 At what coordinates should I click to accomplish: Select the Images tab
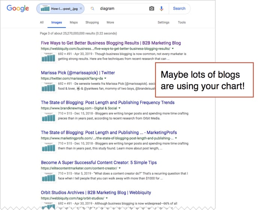tap(57, 22)
